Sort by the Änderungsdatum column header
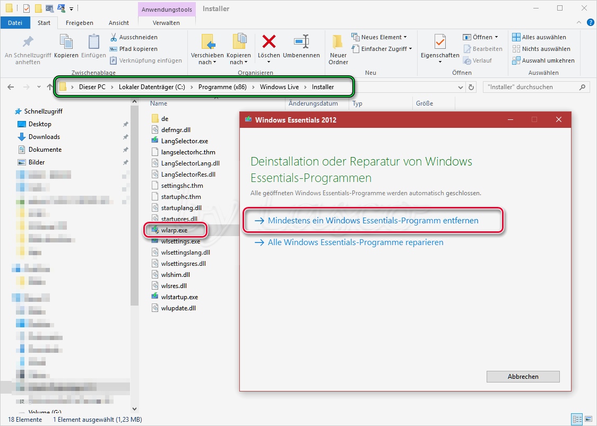The height and width of the screenshot is (426, 597). (x=313, y=103)
